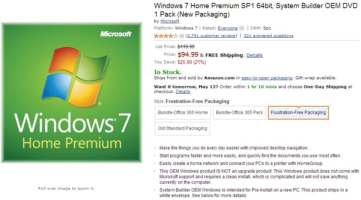
Task: Select Bundle-Office 365 Home style
Action: point(183,113)
